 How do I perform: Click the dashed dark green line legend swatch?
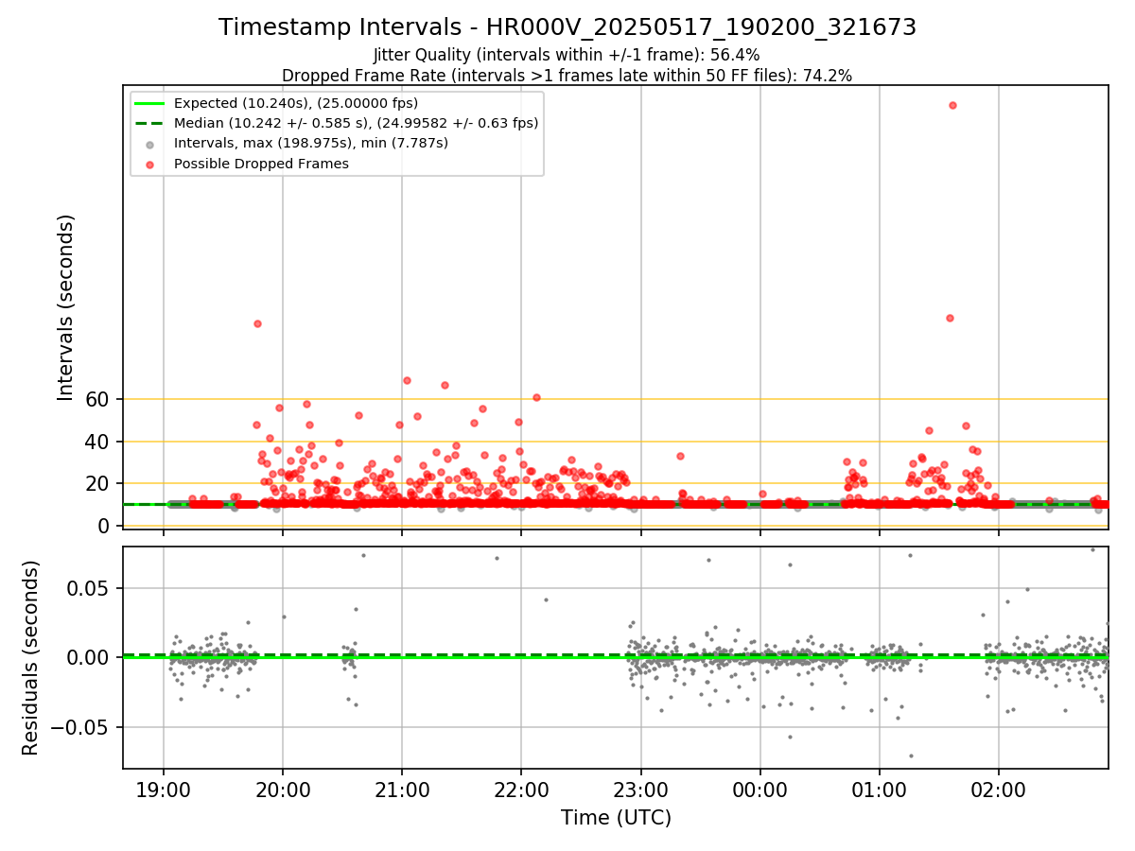(x=149, y=123)
